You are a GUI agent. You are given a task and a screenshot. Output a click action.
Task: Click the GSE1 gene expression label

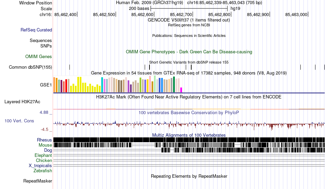46,85
